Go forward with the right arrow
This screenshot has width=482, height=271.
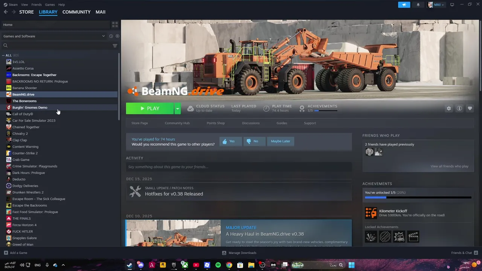click(x=14, y=12)
